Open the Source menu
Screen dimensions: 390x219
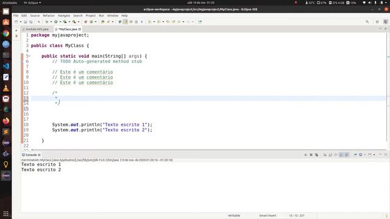point(35,16)
